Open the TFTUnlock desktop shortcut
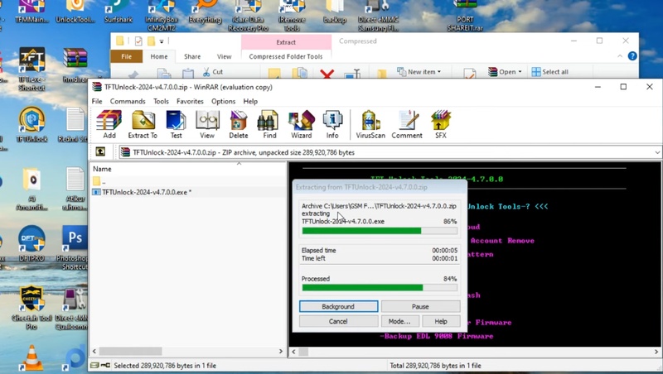 (x=31, y=125)
